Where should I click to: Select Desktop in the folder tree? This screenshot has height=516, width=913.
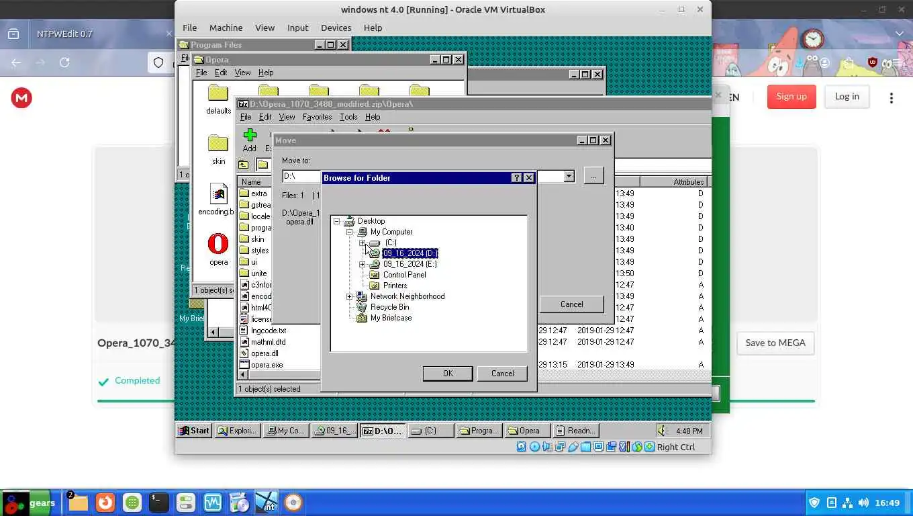point(371,221)
